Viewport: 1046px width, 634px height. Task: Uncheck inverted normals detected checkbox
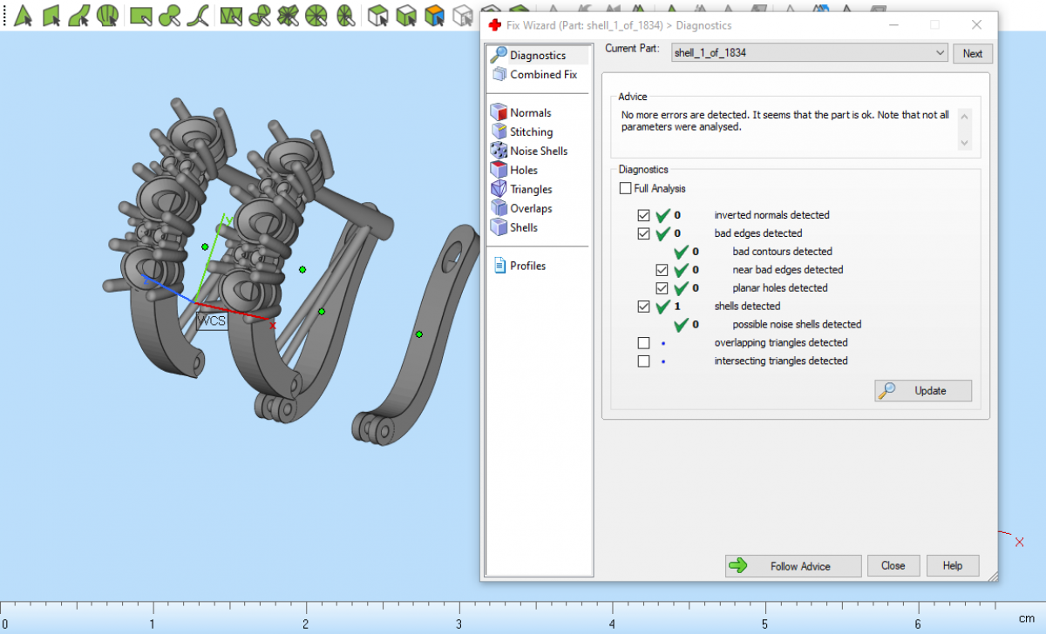click(x=644, y=215)
